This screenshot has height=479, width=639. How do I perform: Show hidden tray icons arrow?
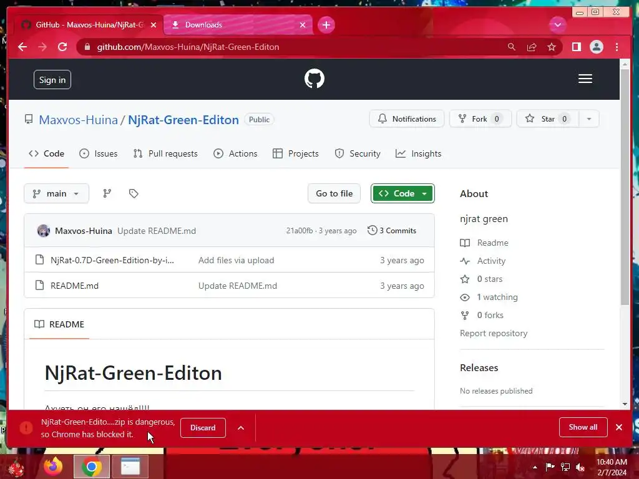tap(535, 467)
